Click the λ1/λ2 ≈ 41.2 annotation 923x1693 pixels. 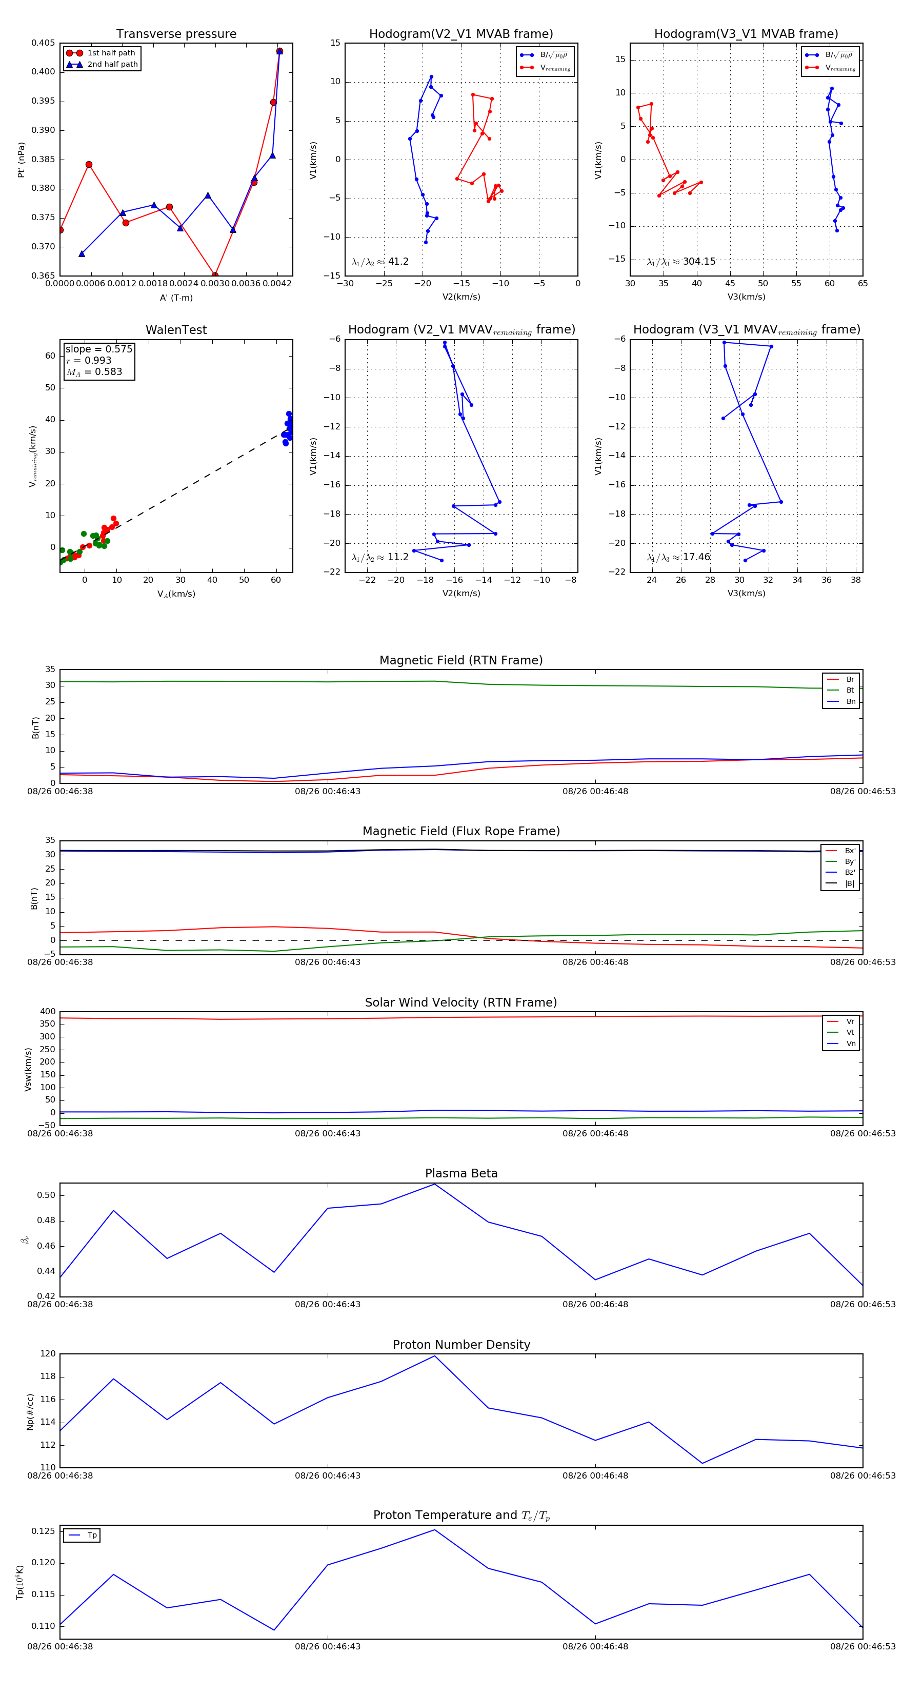click(379, 262)
